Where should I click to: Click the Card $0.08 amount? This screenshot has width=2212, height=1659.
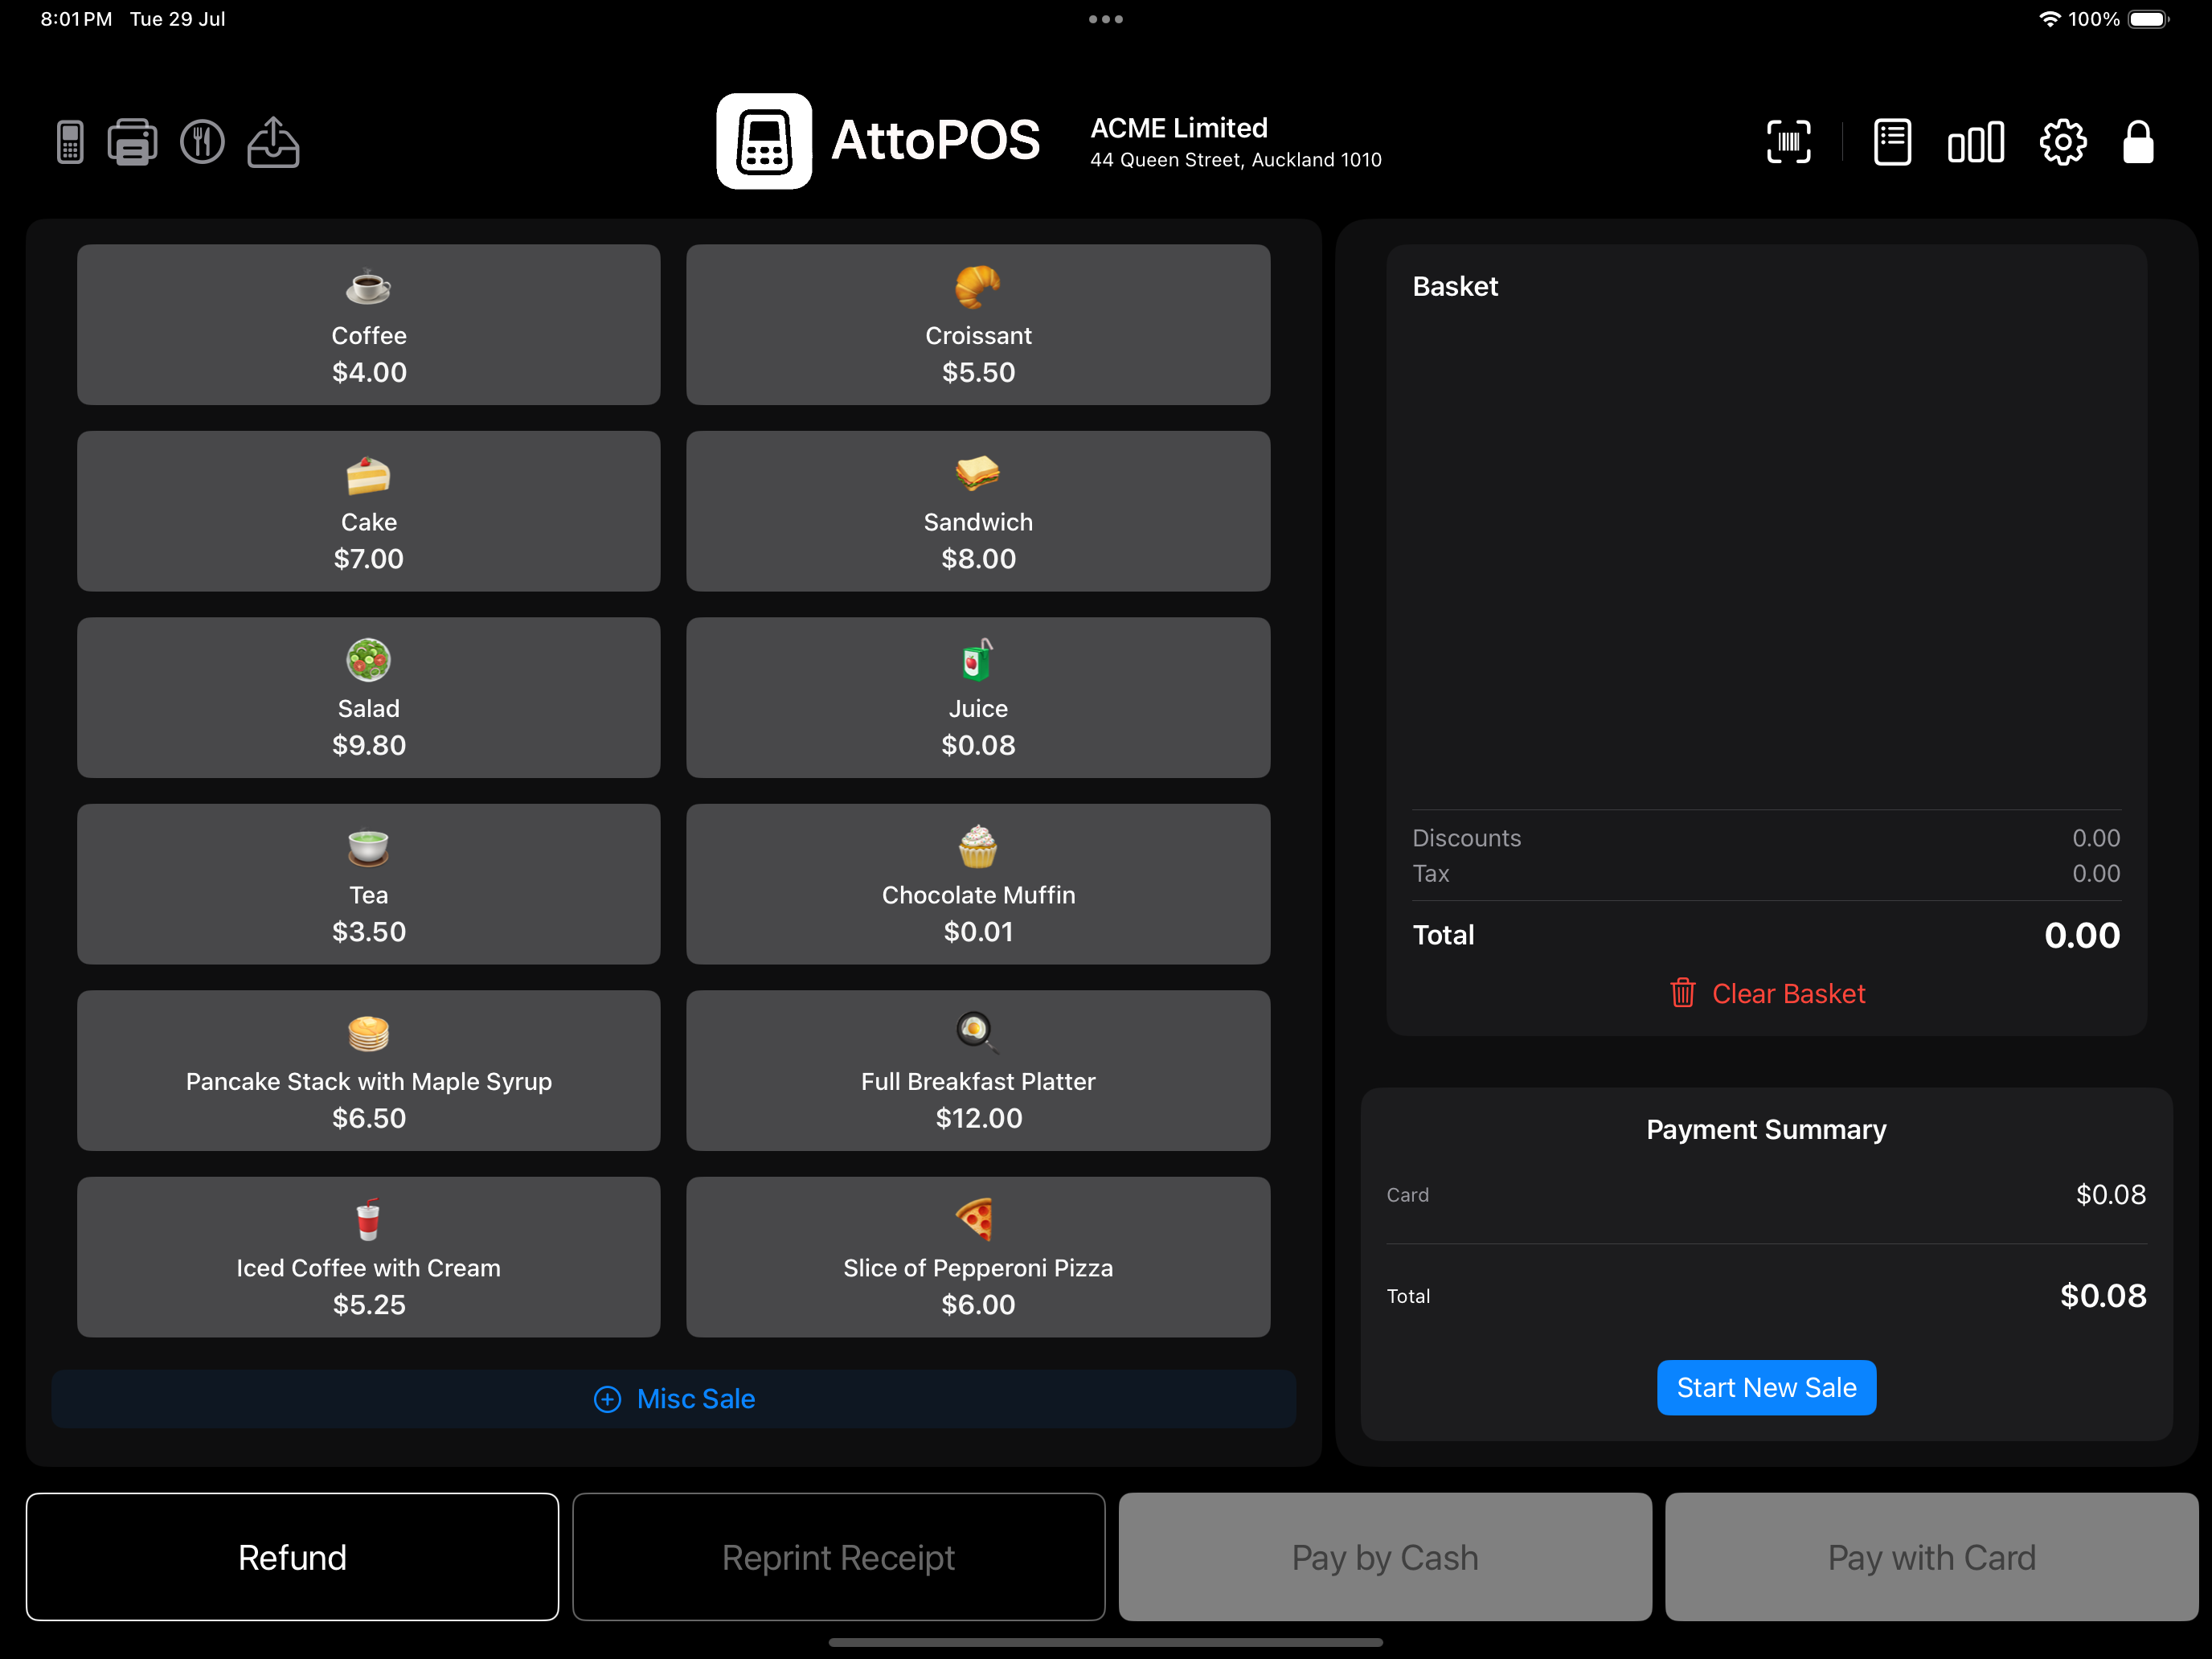[x=2111, y=1195]
